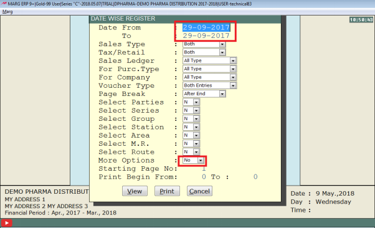Screen dimensions: 375x228
Task: Open the Select M.R. dropdown
Action: pos(196,143)
